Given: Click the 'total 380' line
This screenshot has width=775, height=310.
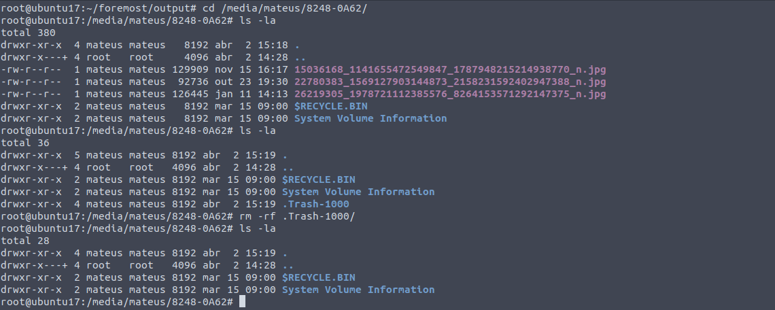Looking at the screenshot, I should [x=28, y=33].
